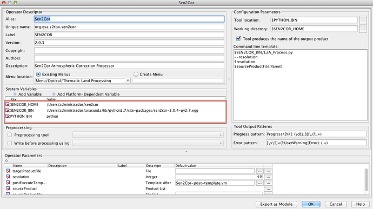Viewport: 373px width, 209px height.
Task: Click the Progress pattern field
Action: tap(316, 134)
